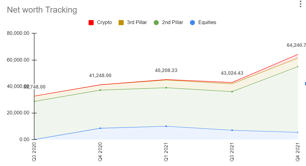Click the red Crypto legend swatch
The height and width of the screenshot is (166, 306).
[x=91, y=23]
